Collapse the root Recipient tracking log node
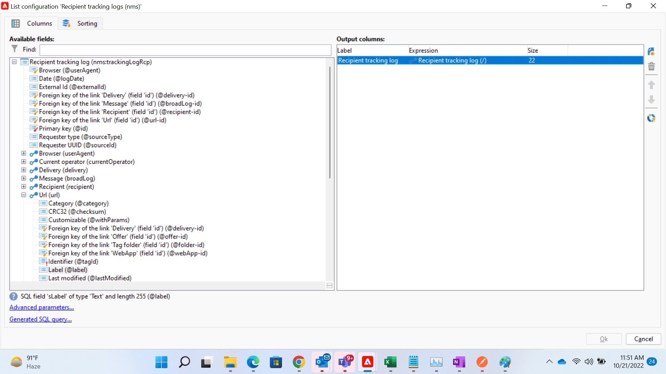Viewport: 666px width, 374px height. tap(14, 62)
